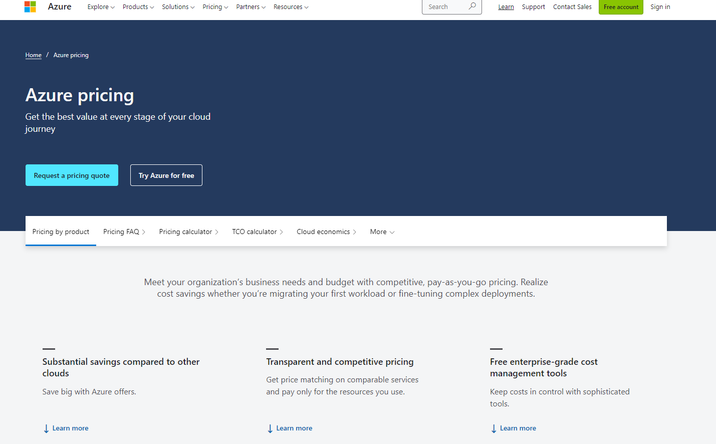
Task: Open the Products dropdown
Action: point(138,7)
